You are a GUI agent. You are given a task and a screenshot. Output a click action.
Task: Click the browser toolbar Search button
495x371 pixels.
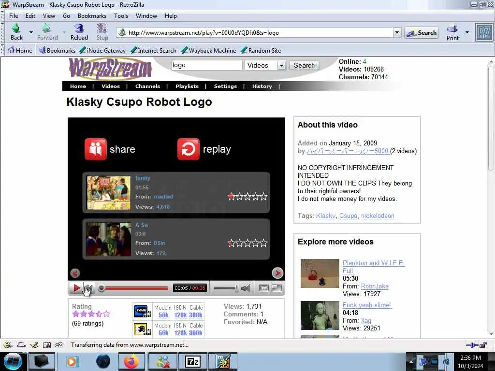pyautogui.click(x=422, y=32)
